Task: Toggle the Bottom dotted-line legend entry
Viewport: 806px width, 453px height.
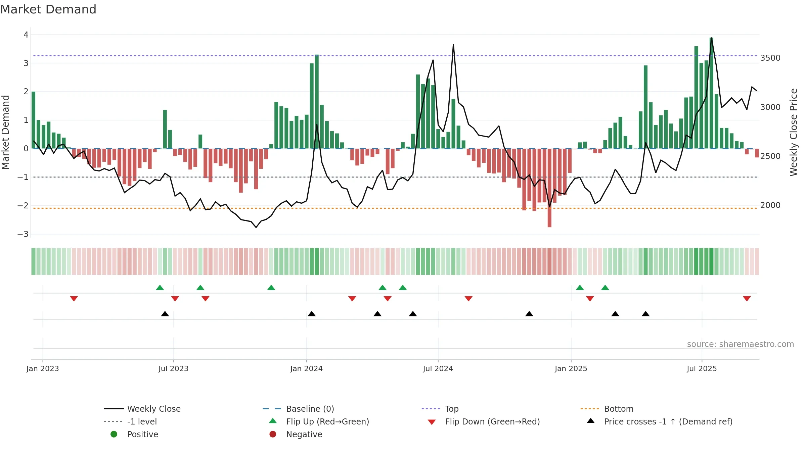Action: [x=607, y=409]
